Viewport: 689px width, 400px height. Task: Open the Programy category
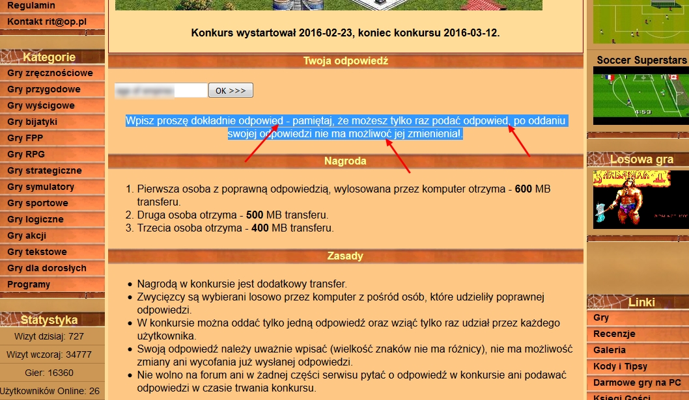click(x=29, y=284)
